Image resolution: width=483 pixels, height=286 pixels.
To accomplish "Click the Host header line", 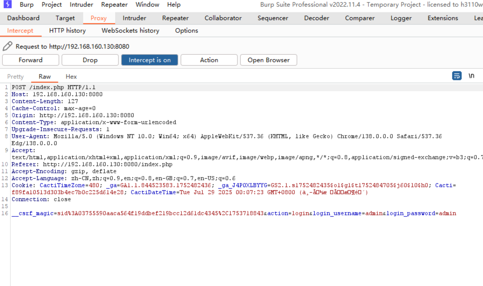I will click(57, 94).
